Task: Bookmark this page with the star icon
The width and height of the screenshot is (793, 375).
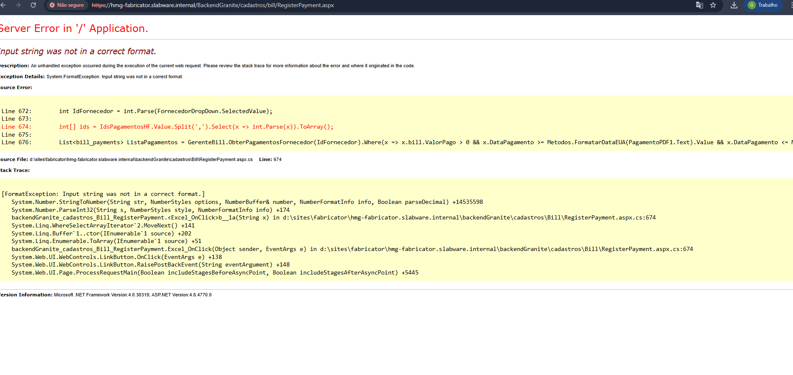Action: point(713,5)
